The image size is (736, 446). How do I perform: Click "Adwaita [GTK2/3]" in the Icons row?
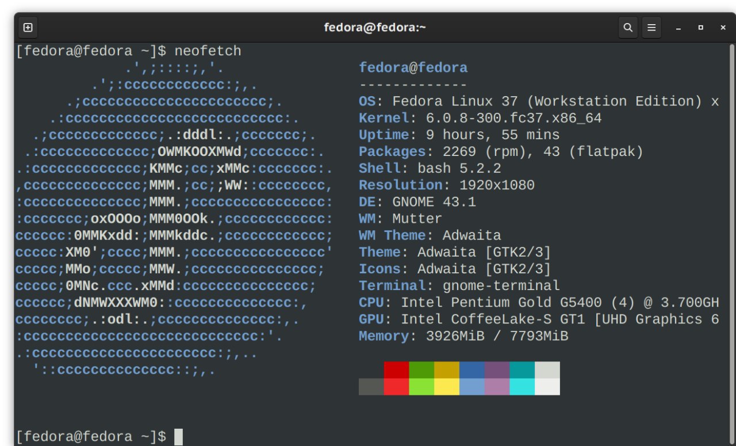(x=485, y=269)
